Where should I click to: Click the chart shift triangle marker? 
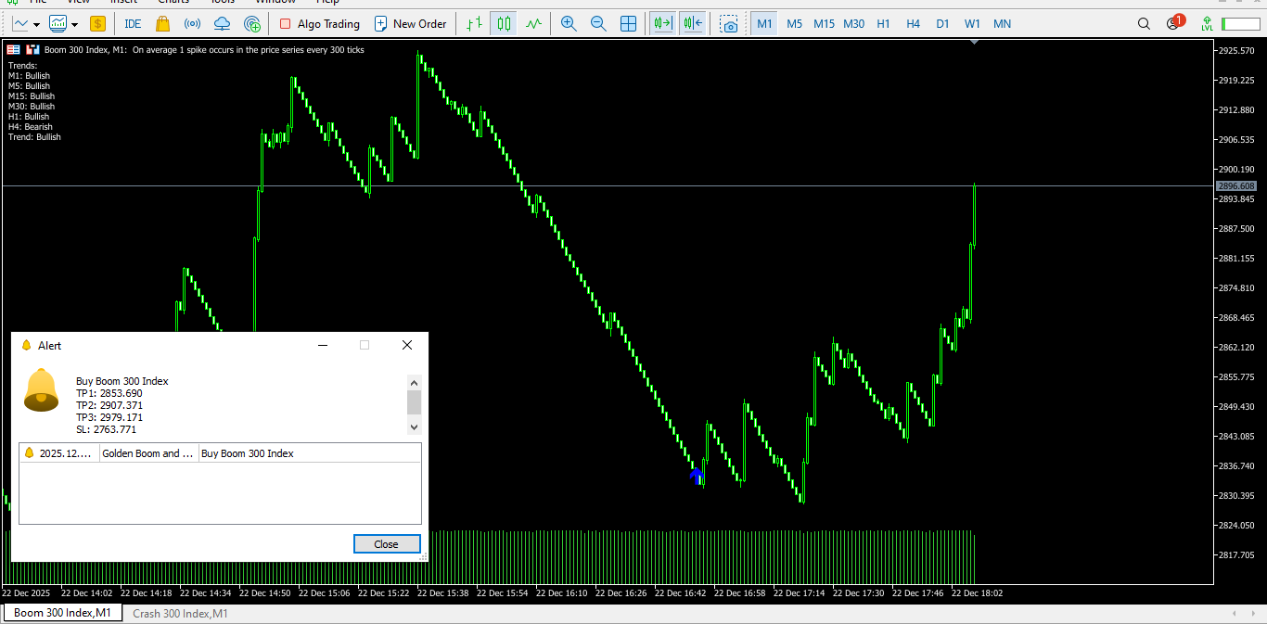tap(973, 42)
